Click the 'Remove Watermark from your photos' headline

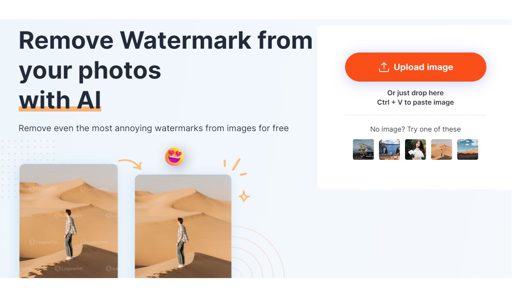pyautogui.click(x=166, y=56)
